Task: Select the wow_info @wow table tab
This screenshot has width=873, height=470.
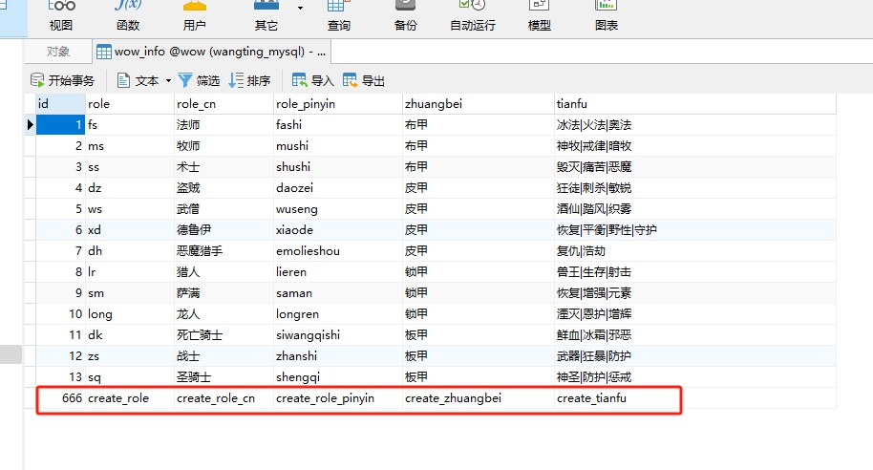Action: pyautogui.click(x=212, y=52)
